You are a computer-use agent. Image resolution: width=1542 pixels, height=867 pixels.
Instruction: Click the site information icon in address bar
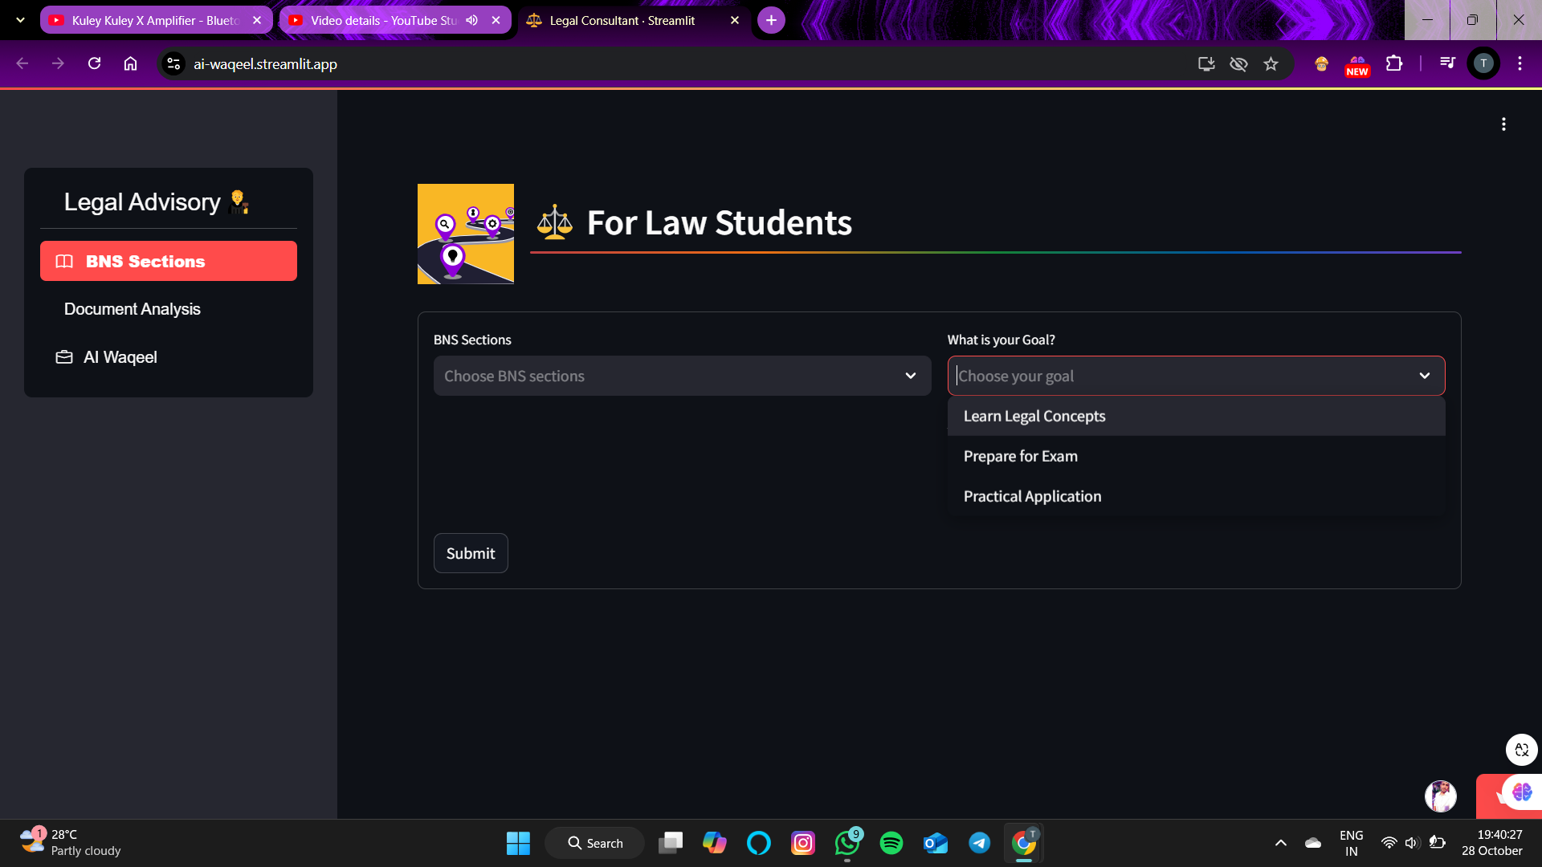coord(173,64)
